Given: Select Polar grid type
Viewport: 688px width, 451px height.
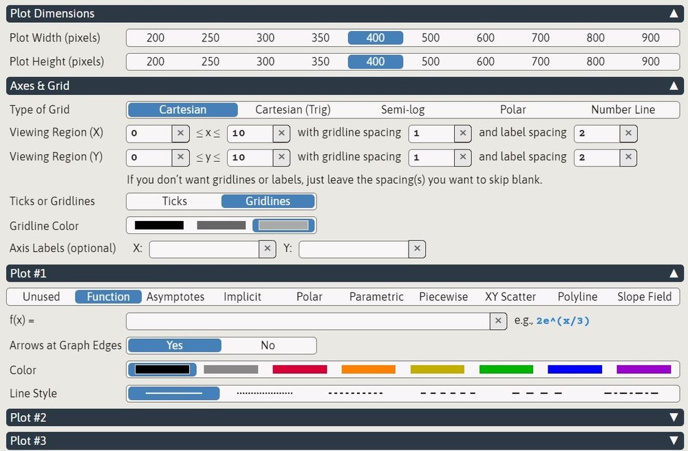Looking at the screenshot, I should (x=513, y=109).
